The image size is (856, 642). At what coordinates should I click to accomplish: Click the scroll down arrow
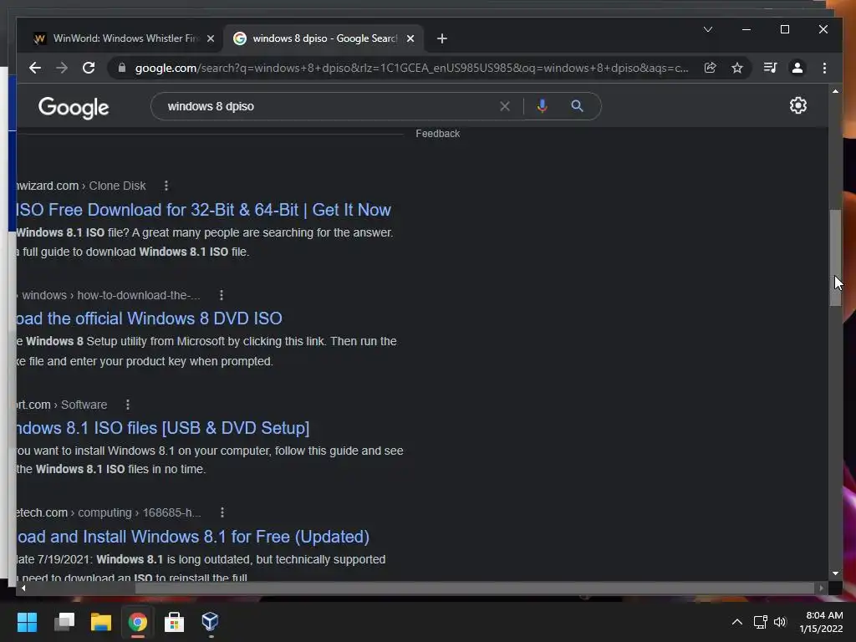pyautogui.click(x=835, y=573)
